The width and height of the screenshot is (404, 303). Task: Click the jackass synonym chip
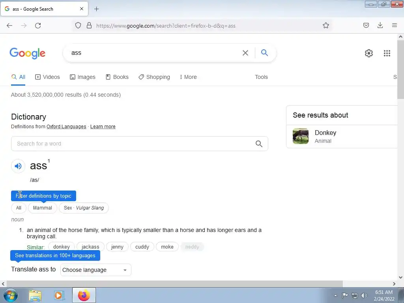click(90, 247)
